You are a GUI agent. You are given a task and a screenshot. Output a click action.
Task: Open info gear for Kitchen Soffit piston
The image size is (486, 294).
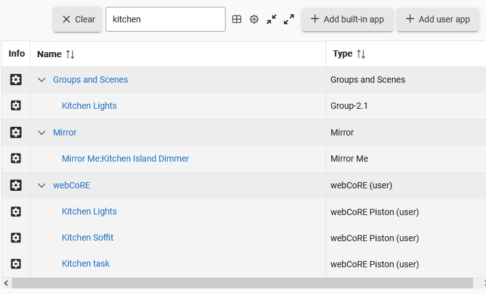(x=16, y=238)
